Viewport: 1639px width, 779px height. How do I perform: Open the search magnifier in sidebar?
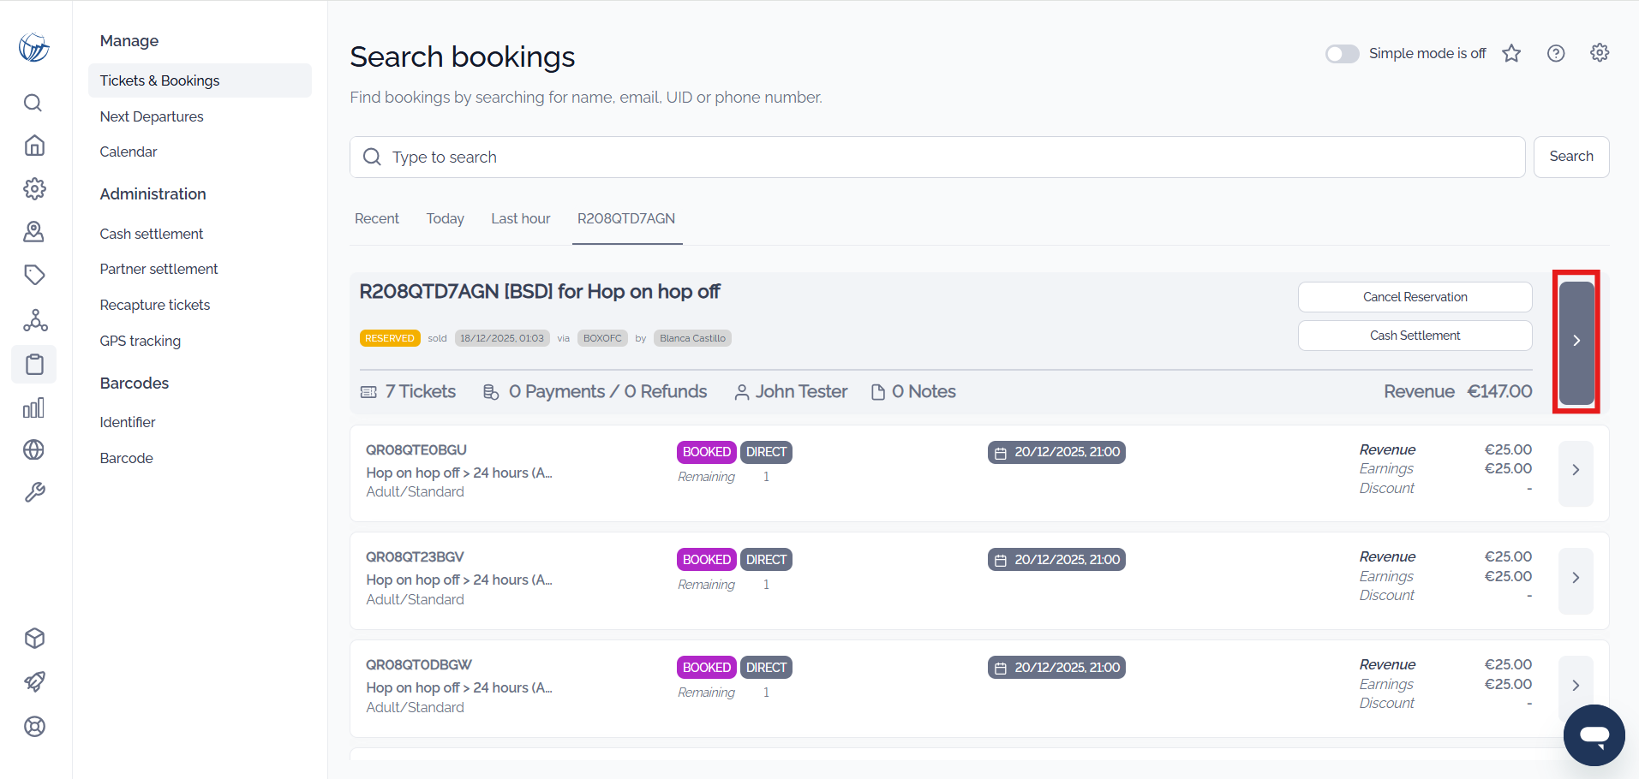click(x=33, y=103)
